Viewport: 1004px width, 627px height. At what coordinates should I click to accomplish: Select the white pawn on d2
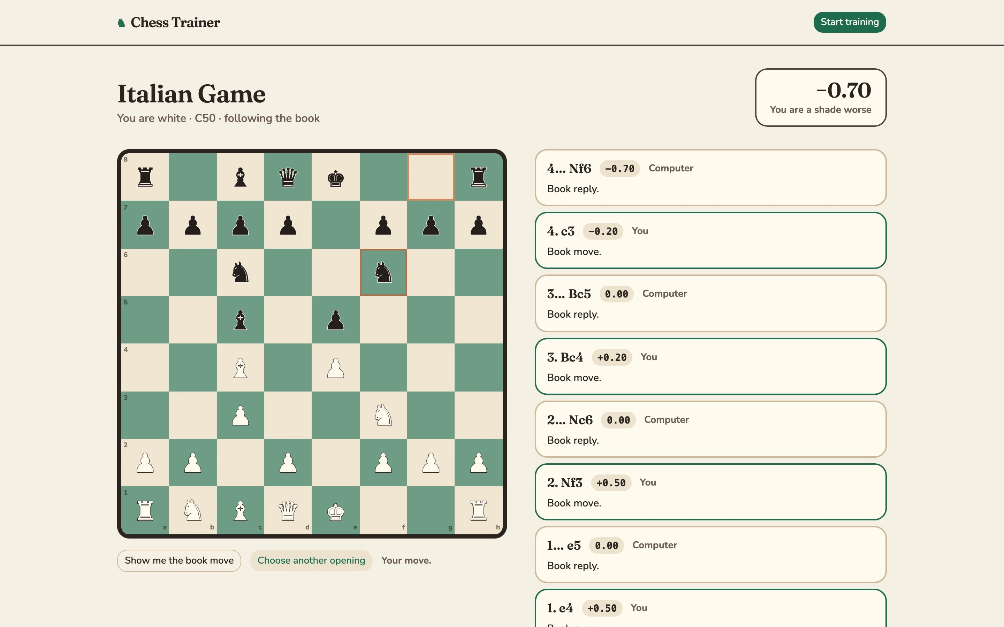pos(288,462)
